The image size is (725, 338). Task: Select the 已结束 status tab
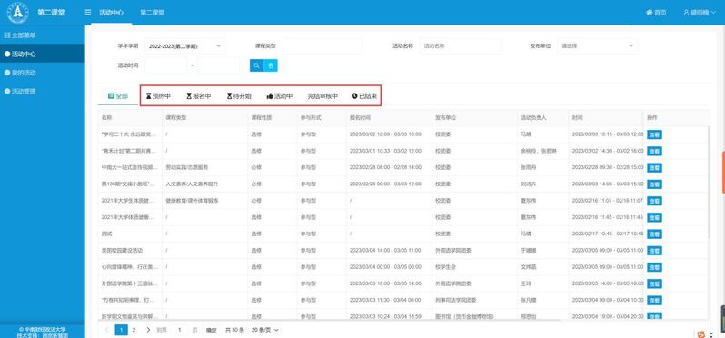click(x=364, y=96)
